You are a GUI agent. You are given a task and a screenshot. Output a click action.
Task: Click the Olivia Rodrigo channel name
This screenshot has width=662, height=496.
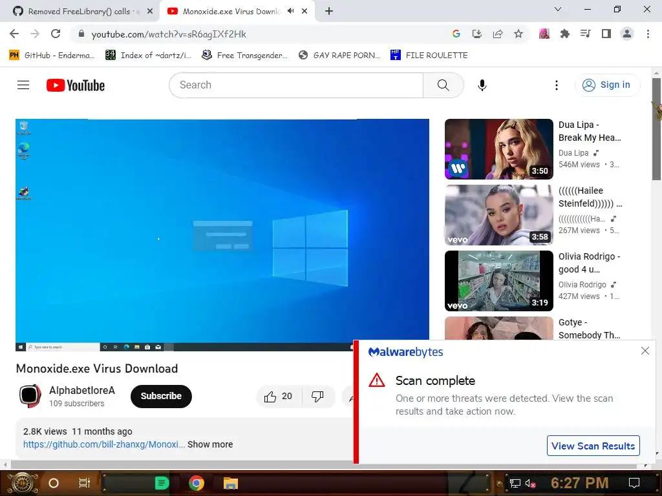(x=582, y=285)
